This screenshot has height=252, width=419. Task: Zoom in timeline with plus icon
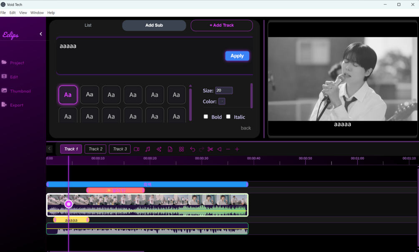coord(237,149)
